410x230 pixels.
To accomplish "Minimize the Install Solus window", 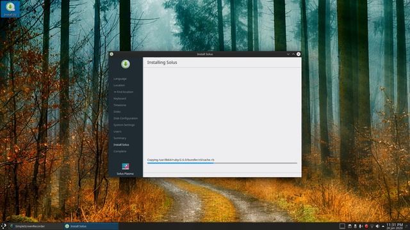I will click(288, 54).
